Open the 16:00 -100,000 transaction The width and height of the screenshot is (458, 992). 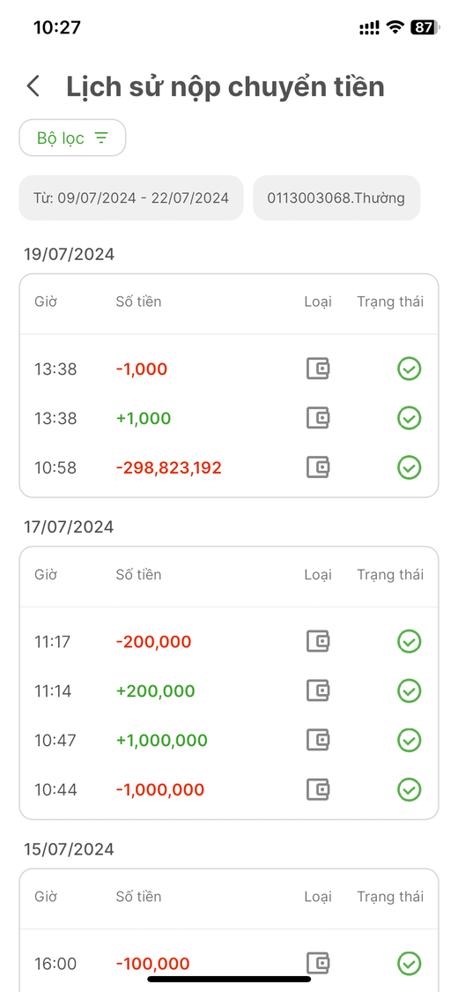[229, 964]
